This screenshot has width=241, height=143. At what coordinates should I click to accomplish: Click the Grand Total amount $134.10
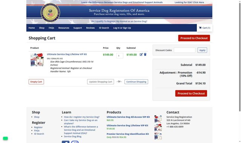tap(200, 83)
